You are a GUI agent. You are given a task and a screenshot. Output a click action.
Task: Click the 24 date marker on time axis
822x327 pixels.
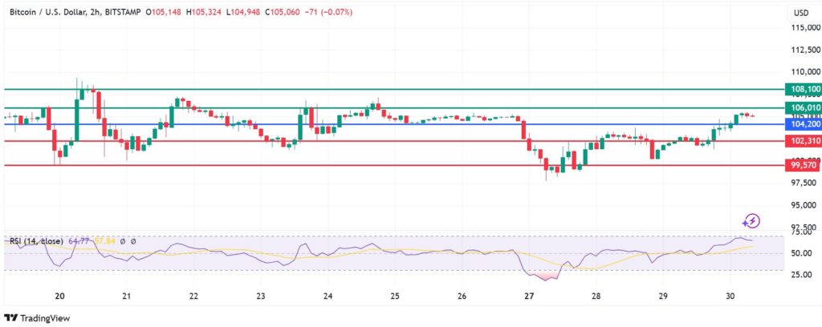pyautogui.click(x=328, y=296)
